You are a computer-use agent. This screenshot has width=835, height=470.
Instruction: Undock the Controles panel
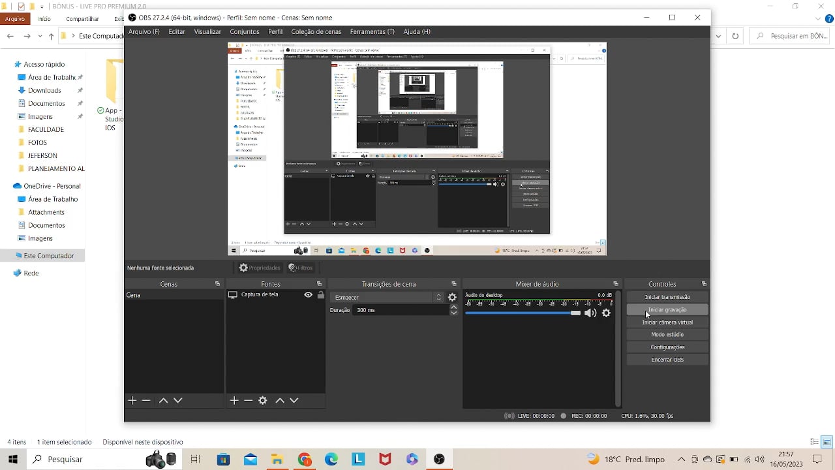pyautogui.click(x=704, y=284)
